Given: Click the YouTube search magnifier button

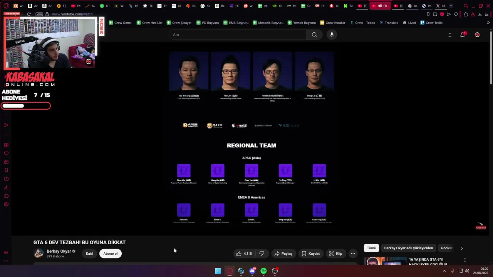Looking at the screenshot, I should [314, 35].
